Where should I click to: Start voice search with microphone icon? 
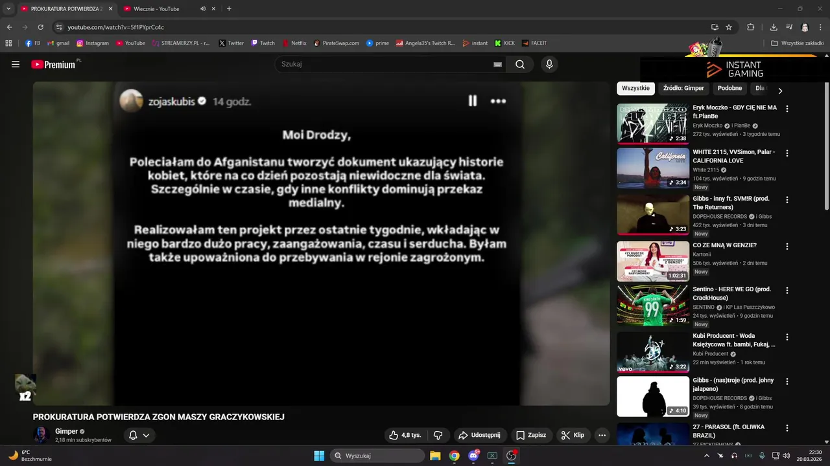[549, 64]
